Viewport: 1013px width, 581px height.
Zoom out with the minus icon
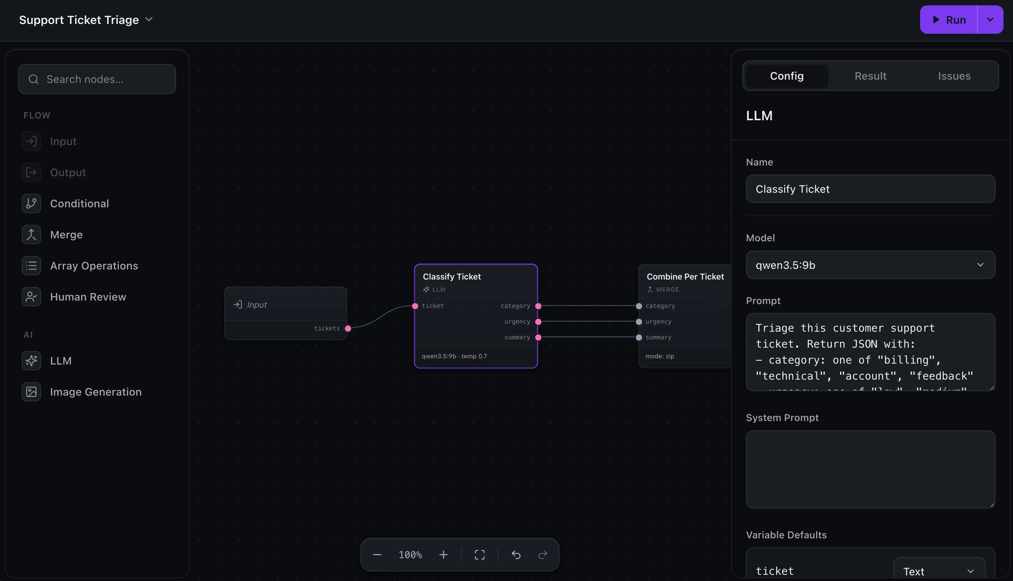pos(377,555)
